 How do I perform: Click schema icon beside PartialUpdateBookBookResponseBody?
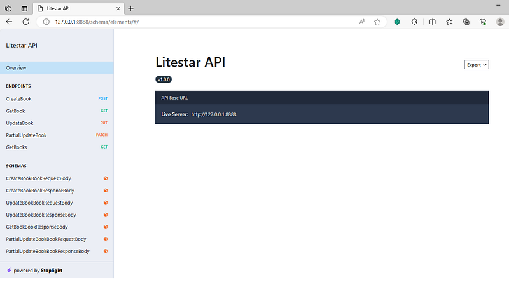click(106, 251)
